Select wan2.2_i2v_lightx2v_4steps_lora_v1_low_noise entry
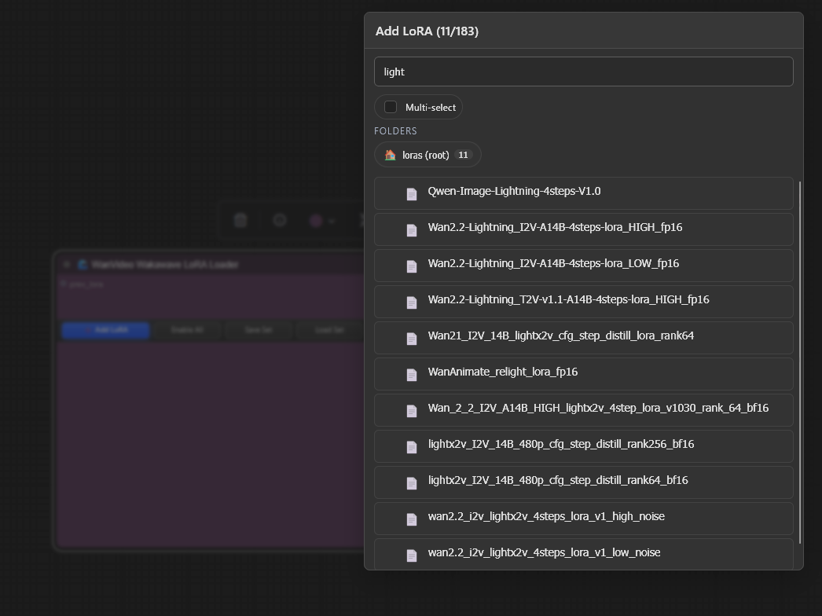 (x=583, y=554)
